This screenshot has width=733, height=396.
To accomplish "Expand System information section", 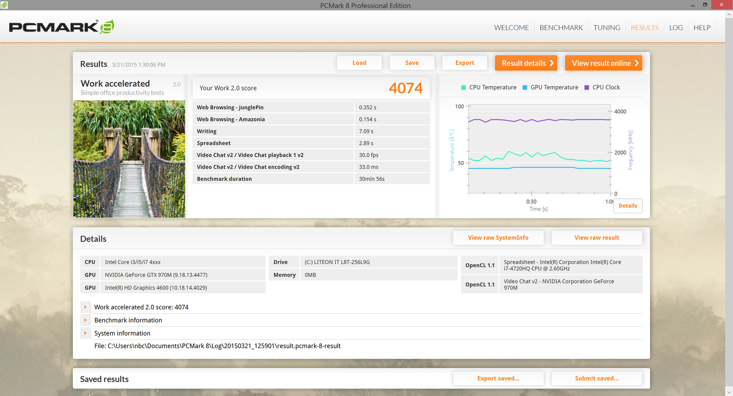I will [86, 333].
